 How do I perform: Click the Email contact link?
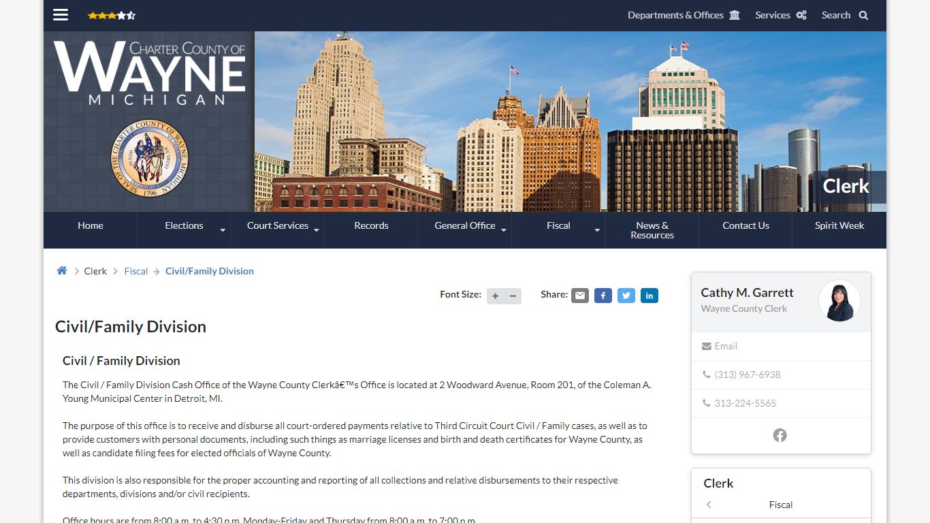point(726,346)
